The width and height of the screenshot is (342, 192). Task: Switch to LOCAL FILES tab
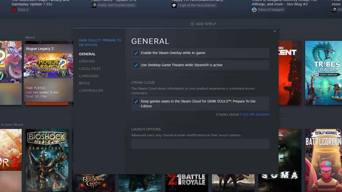(90, 69)
